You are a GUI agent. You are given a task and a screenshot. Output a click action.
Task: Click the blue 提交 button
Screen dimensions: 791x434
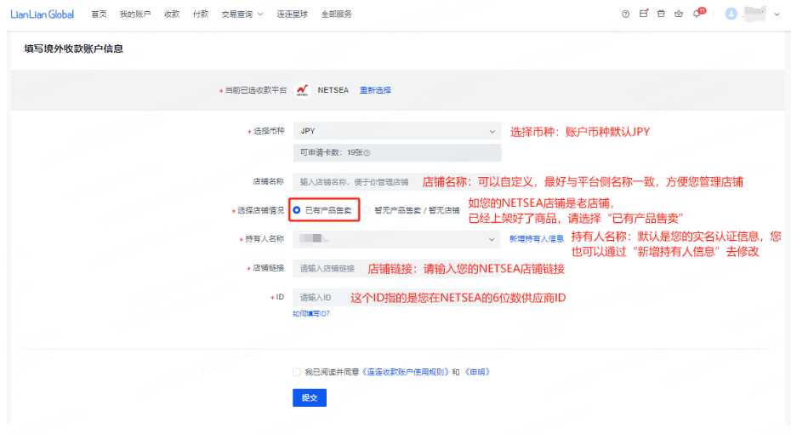coord(310,397)
